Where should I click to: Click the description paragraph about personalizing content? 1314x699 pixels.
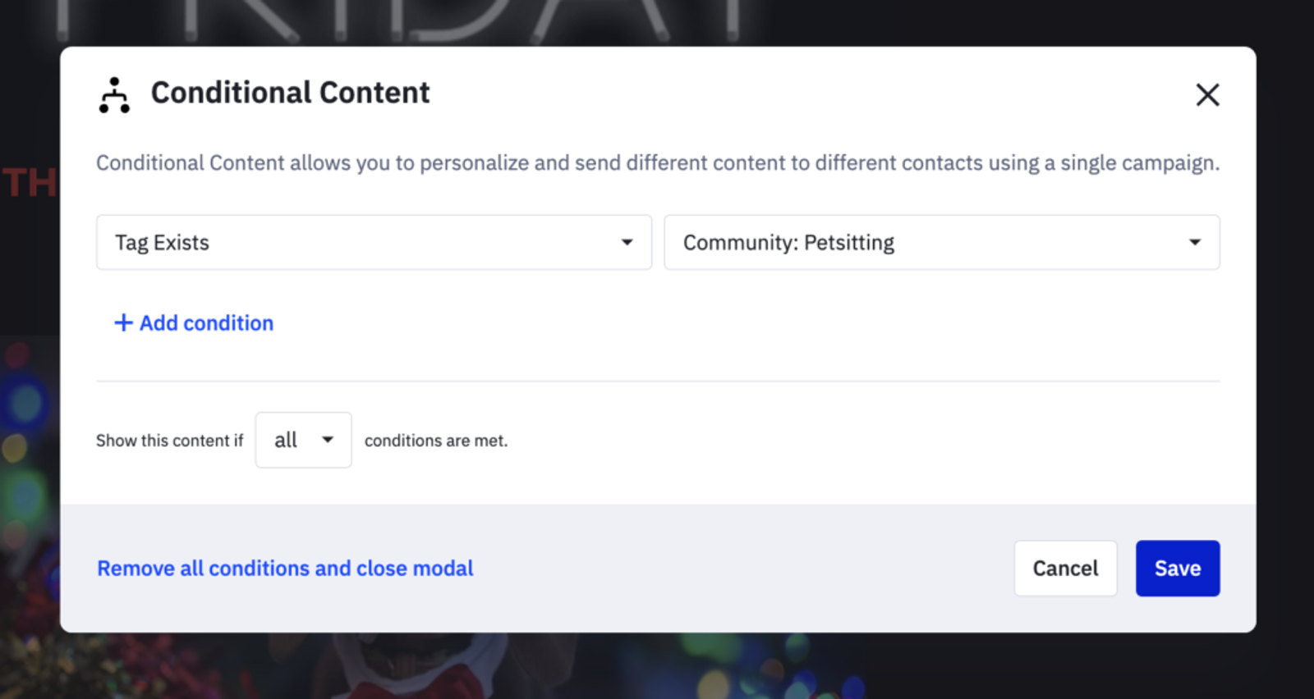tap(657, 163)
